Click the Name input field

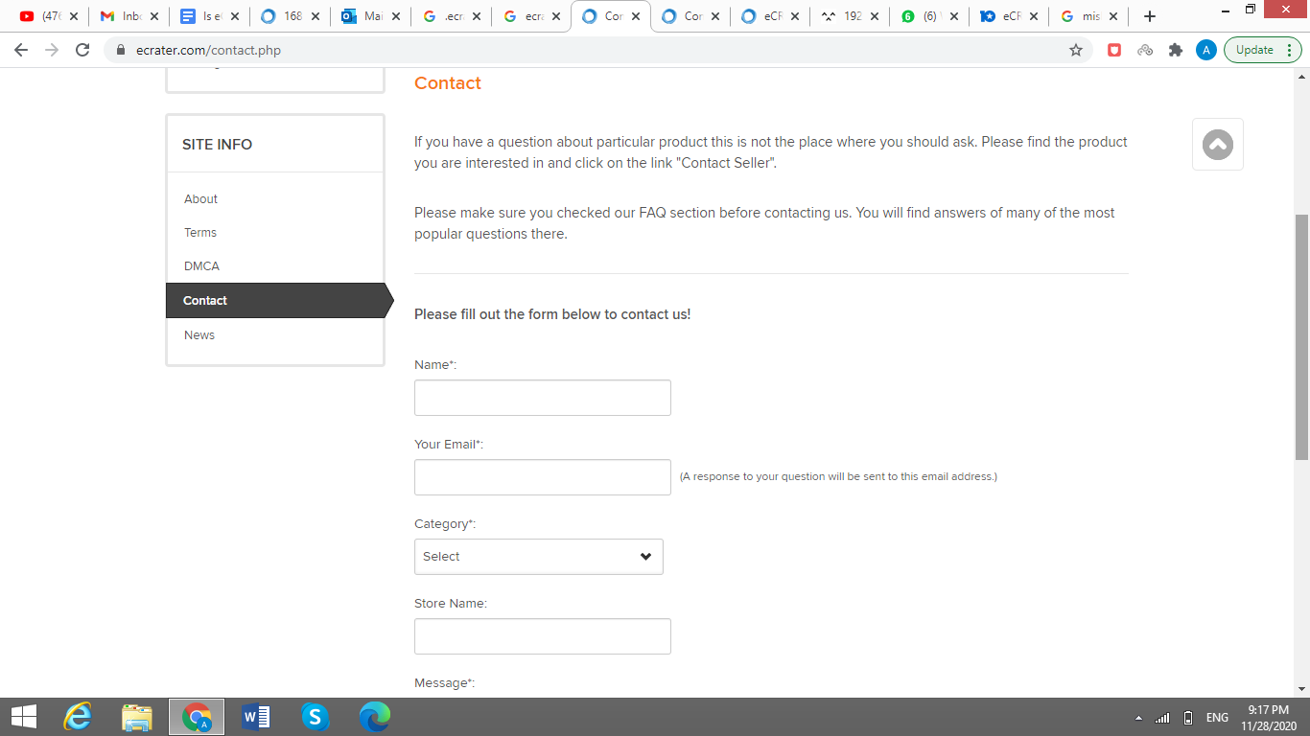coord(543,398)
